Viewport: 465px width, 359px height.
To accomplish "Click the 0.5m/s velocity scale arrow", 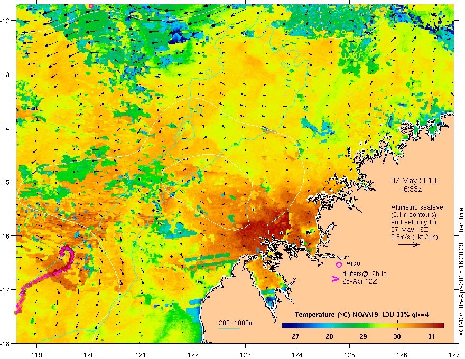I will click(408, 244).
